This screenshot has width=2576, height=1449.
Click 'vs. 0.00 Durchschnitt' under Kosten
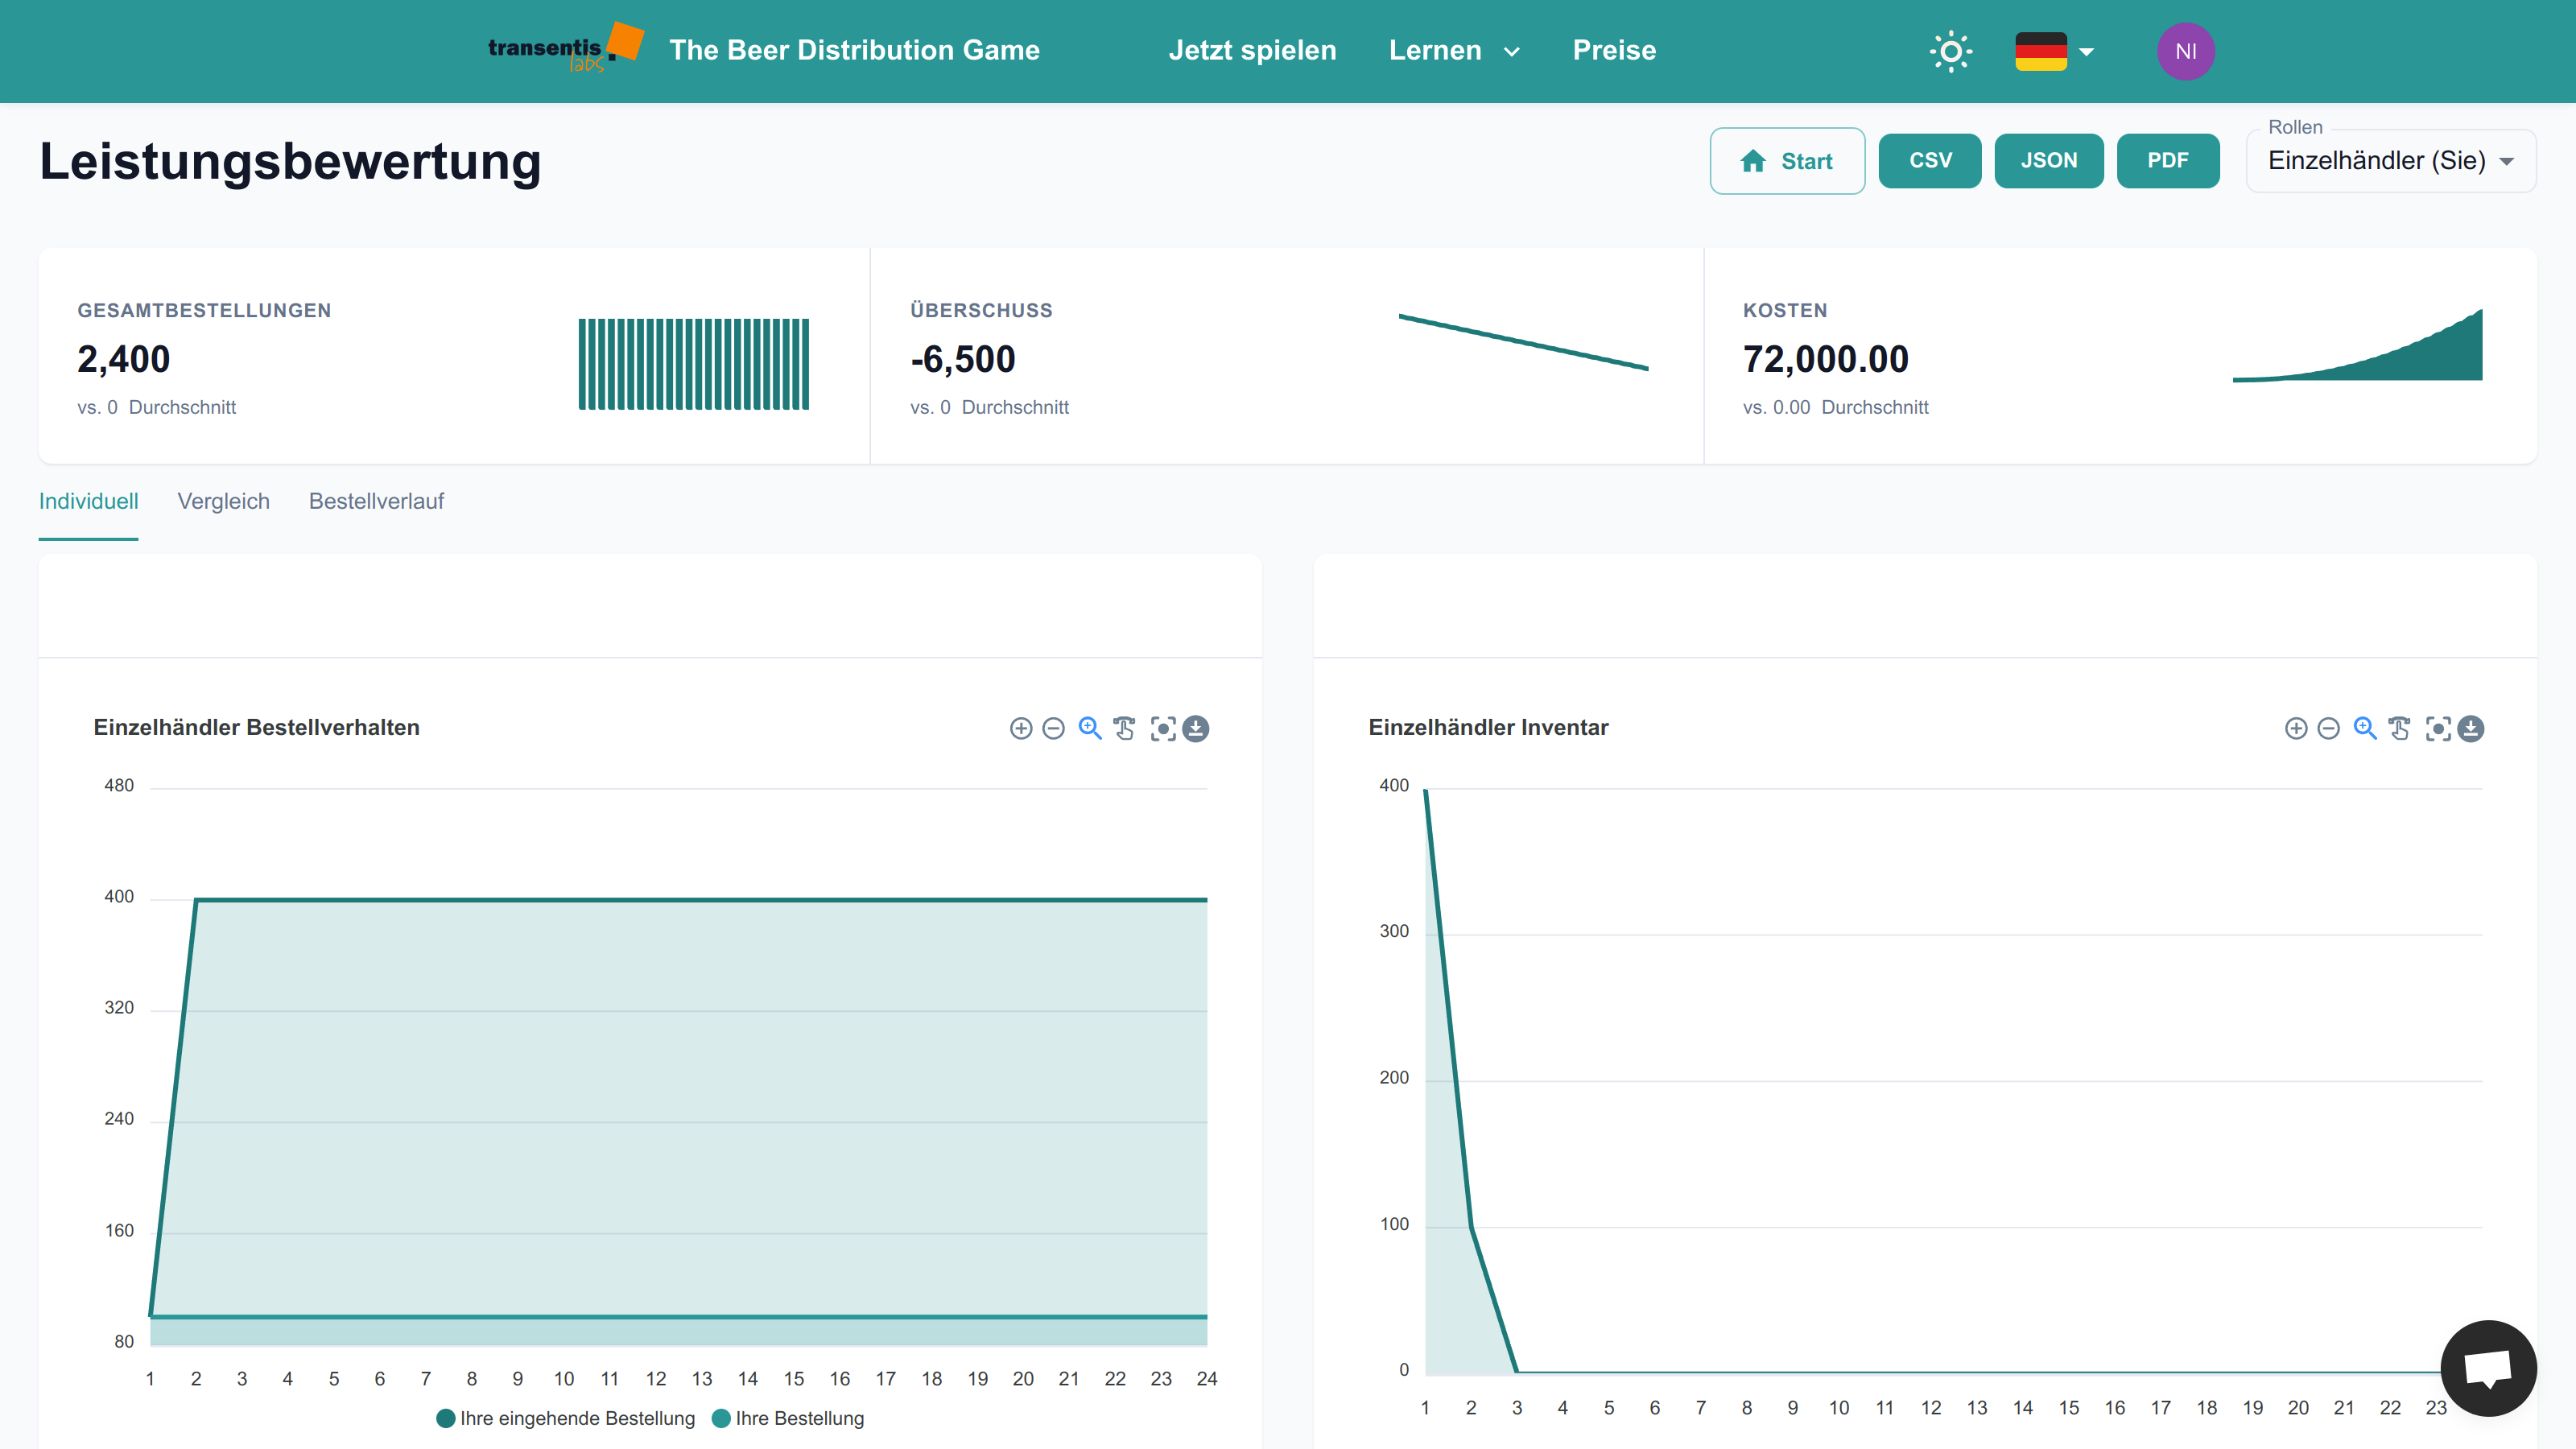pyautogui.click(x=1835, y=407)
